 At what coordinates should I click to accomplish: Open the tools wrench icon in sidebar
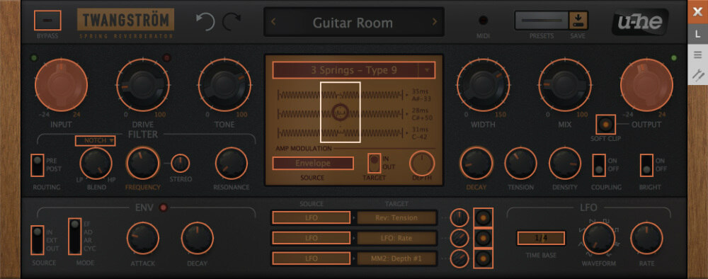[697, 74]
